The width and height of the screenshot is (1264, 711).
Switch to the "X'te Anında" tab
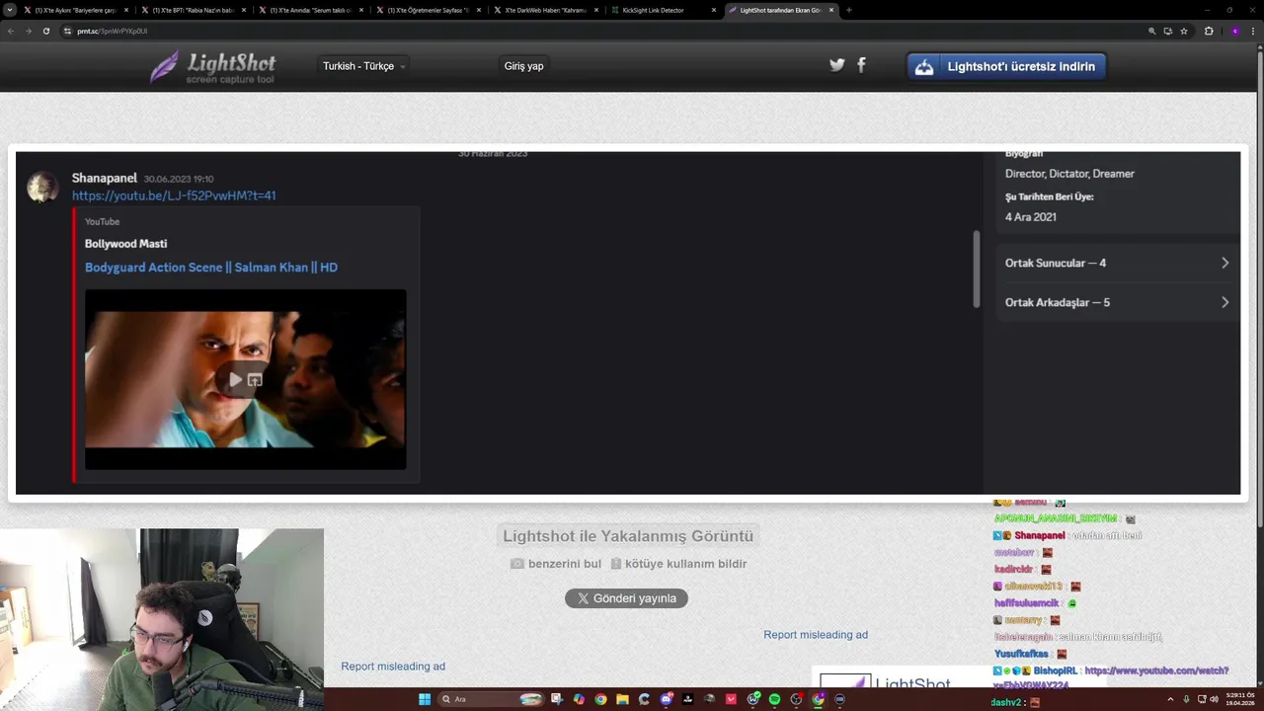[x=310, y=10]
